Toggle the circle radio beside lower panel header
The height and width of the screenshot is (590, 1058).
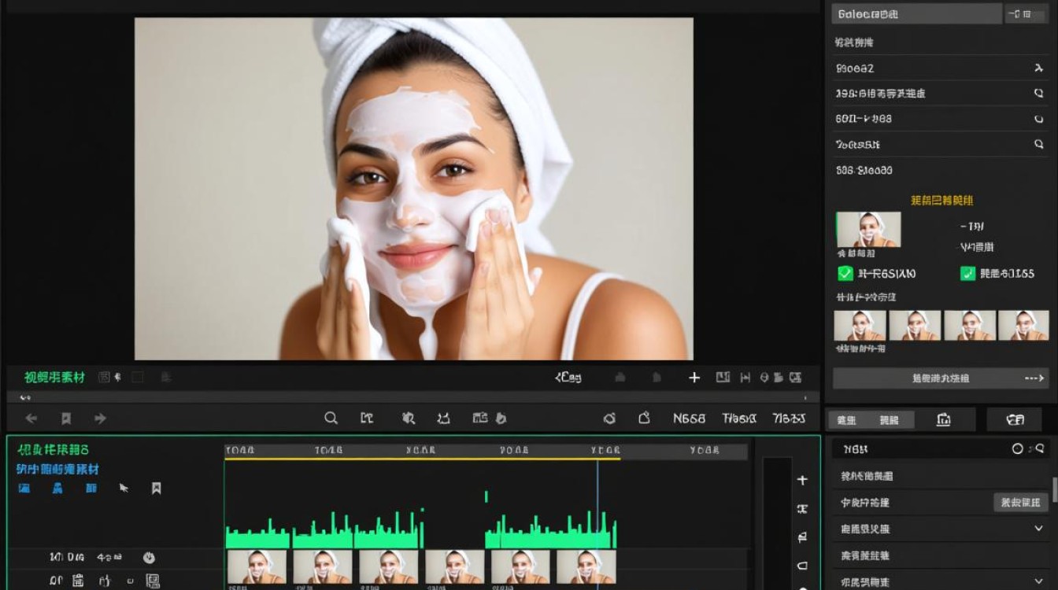tap(1018, 448)
